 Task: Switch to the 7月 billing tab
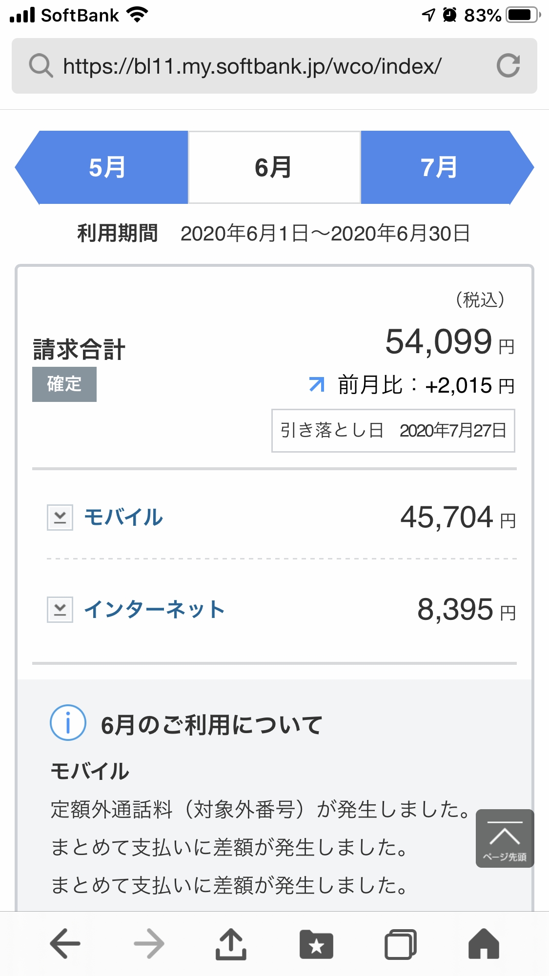pos(439,167)
